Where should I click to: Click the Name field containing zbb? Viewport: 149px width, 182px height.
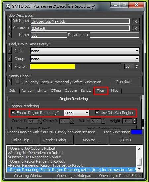point(49,35)
